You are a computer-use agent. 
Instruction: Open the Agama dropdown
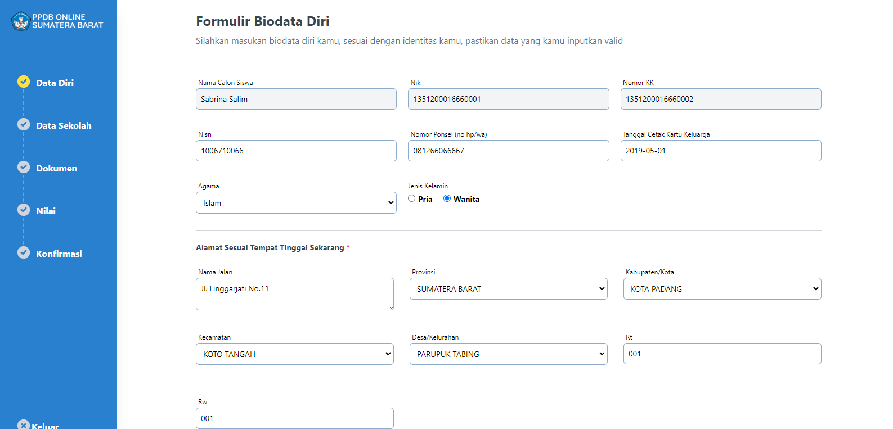click(x=296, y=203)
